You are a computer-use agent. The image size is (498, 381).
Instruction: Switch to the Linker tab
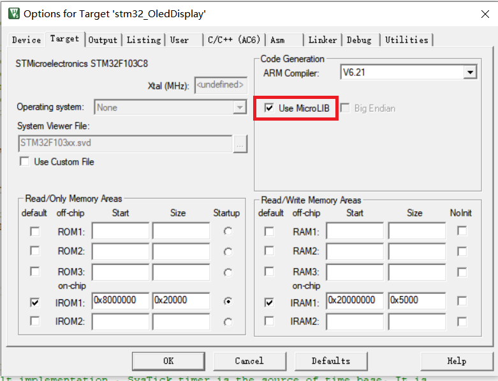point(323,40)
